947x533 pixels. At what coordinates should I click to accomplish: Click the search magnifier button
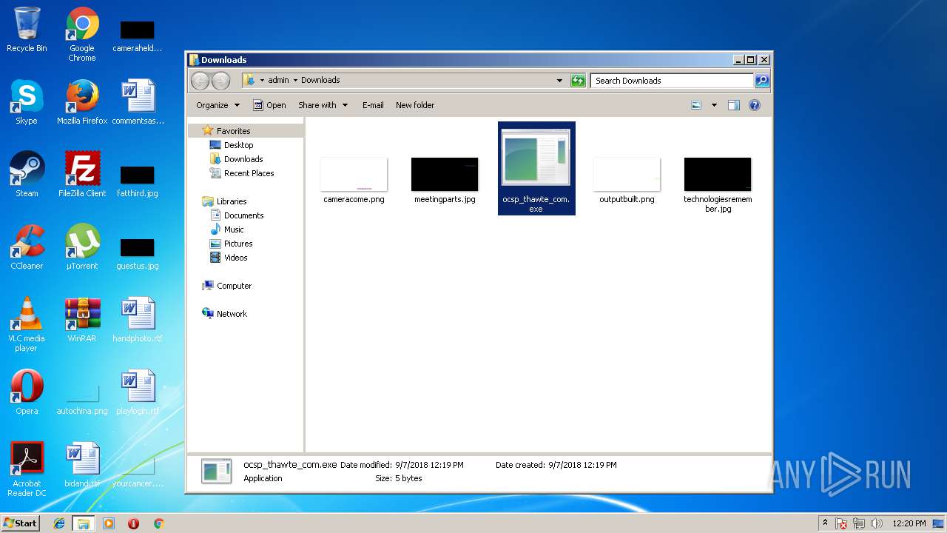762,81
